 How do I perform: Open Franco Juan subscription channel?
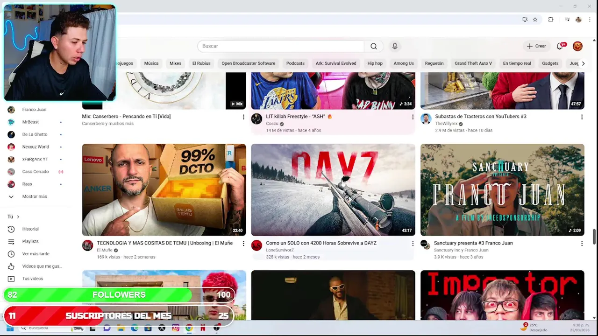[x=35, y=110]
